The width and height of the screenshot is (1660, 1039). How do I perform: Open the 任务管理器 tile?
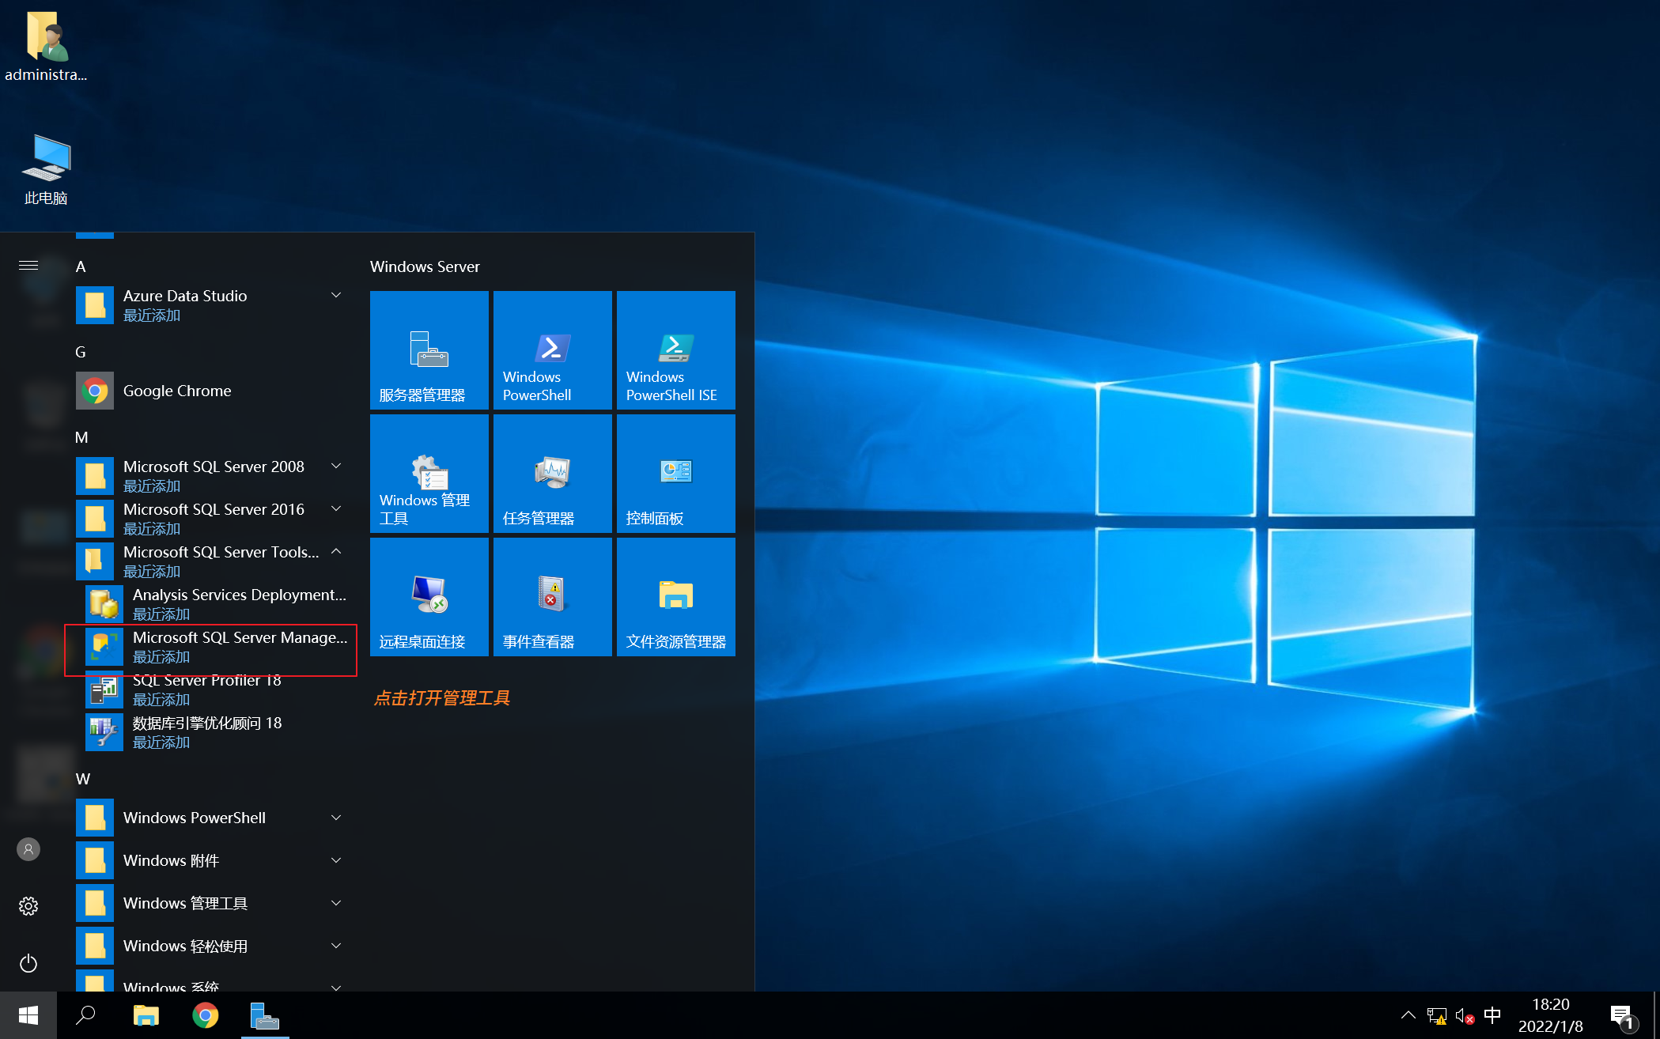point(553,474)
